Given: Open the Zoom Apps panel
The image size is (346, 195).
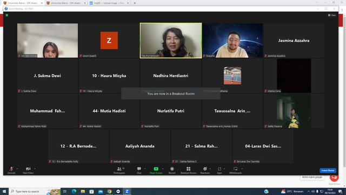Looking at the screenshot, I should (x=219, y=170).
